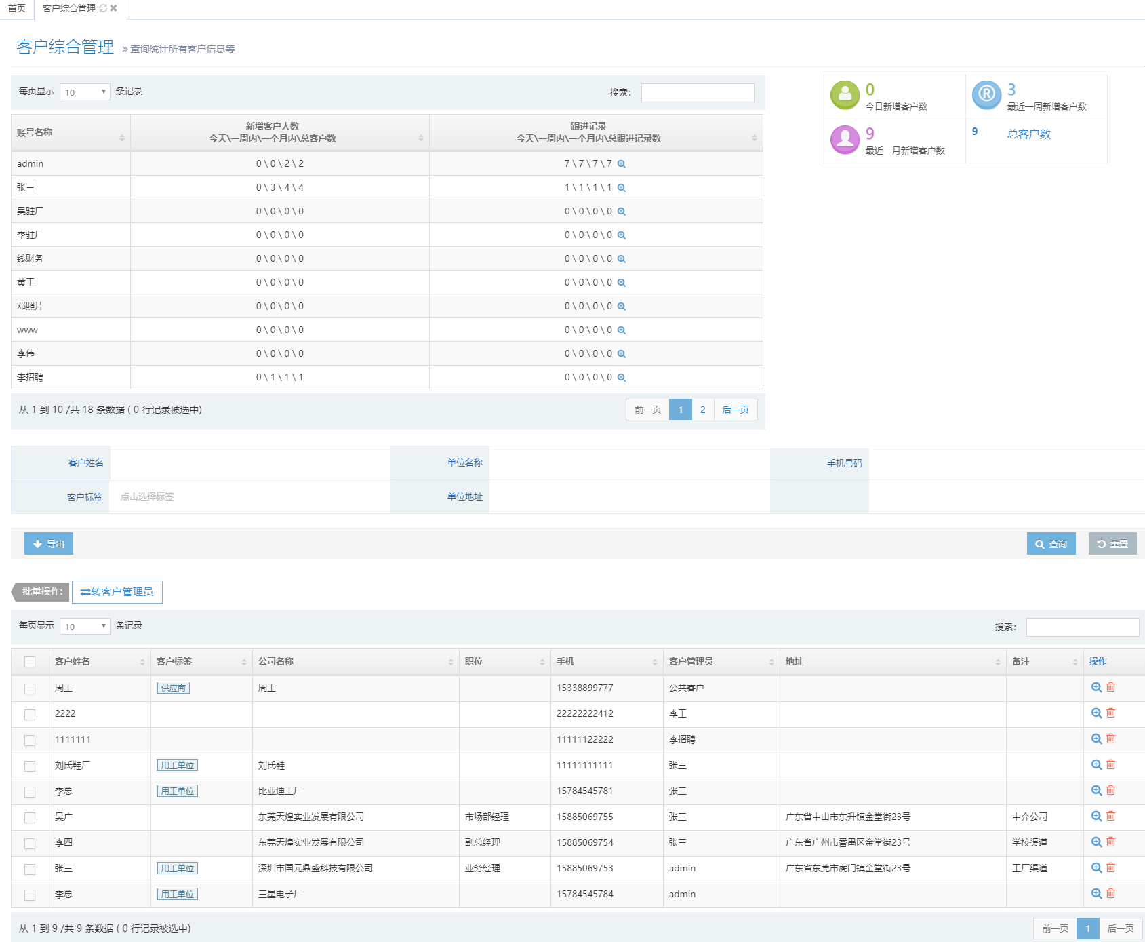This screenshot has height=942, width=1145.
Task: Go to page 2 of account table
Action: click(702, 410)
